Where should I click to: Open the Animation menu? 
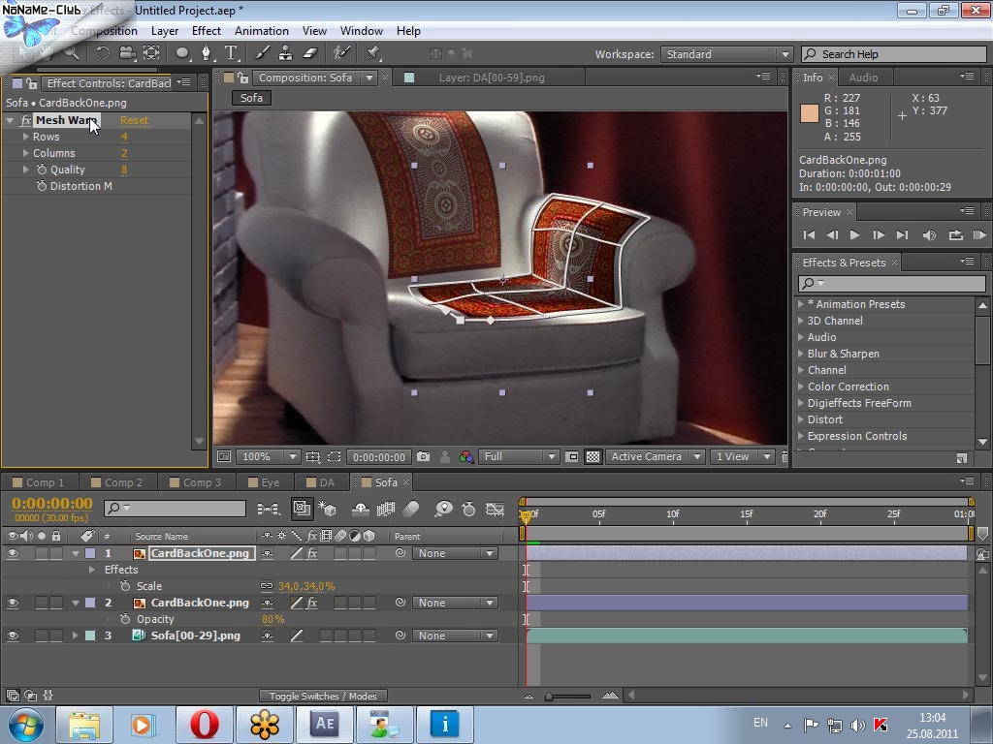click(261, 30)
